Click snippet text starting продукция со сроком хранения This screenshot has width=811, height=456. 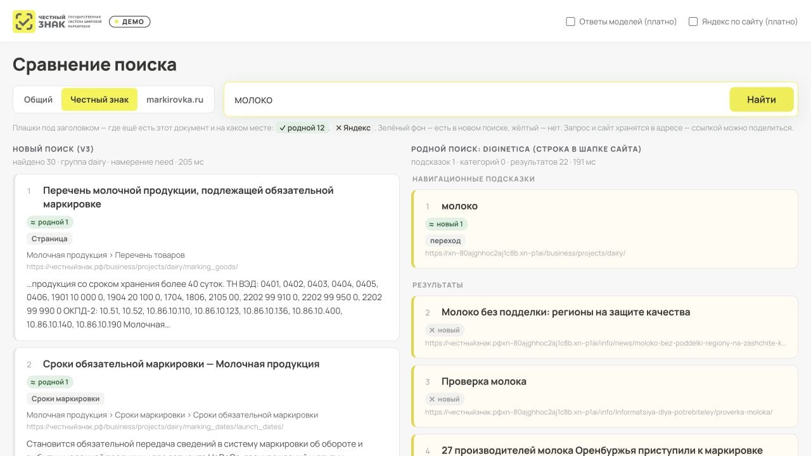204,304
